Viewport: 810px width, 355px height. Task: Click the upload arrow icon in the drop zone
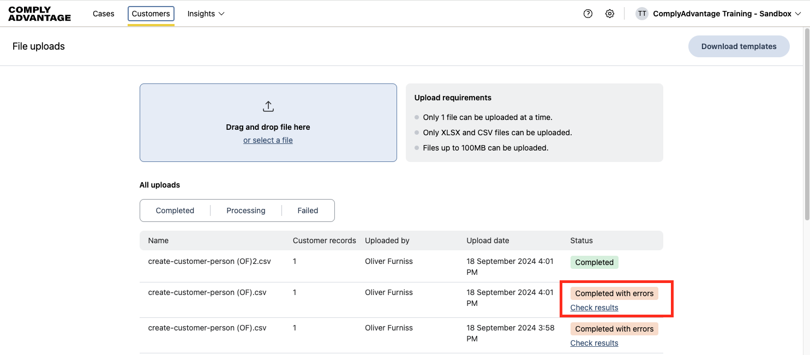point(268,106)
